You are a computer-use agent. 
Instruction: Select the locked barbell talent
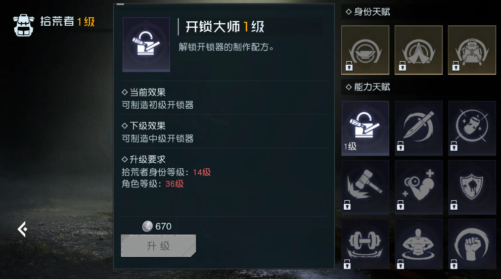365,244
